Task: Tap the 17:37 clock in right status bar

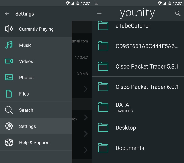Action: tap(177, 3)
